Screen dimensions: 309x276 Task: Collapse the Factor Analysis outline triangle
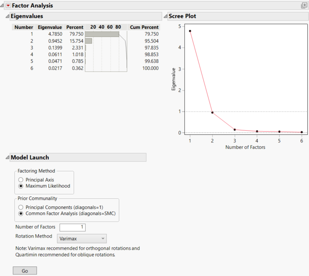coord(2,6)
